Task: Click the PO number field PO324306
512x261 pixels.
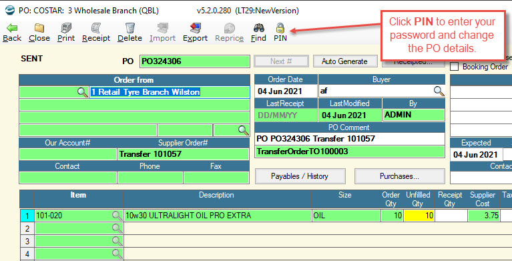Action: pos(195,61)
